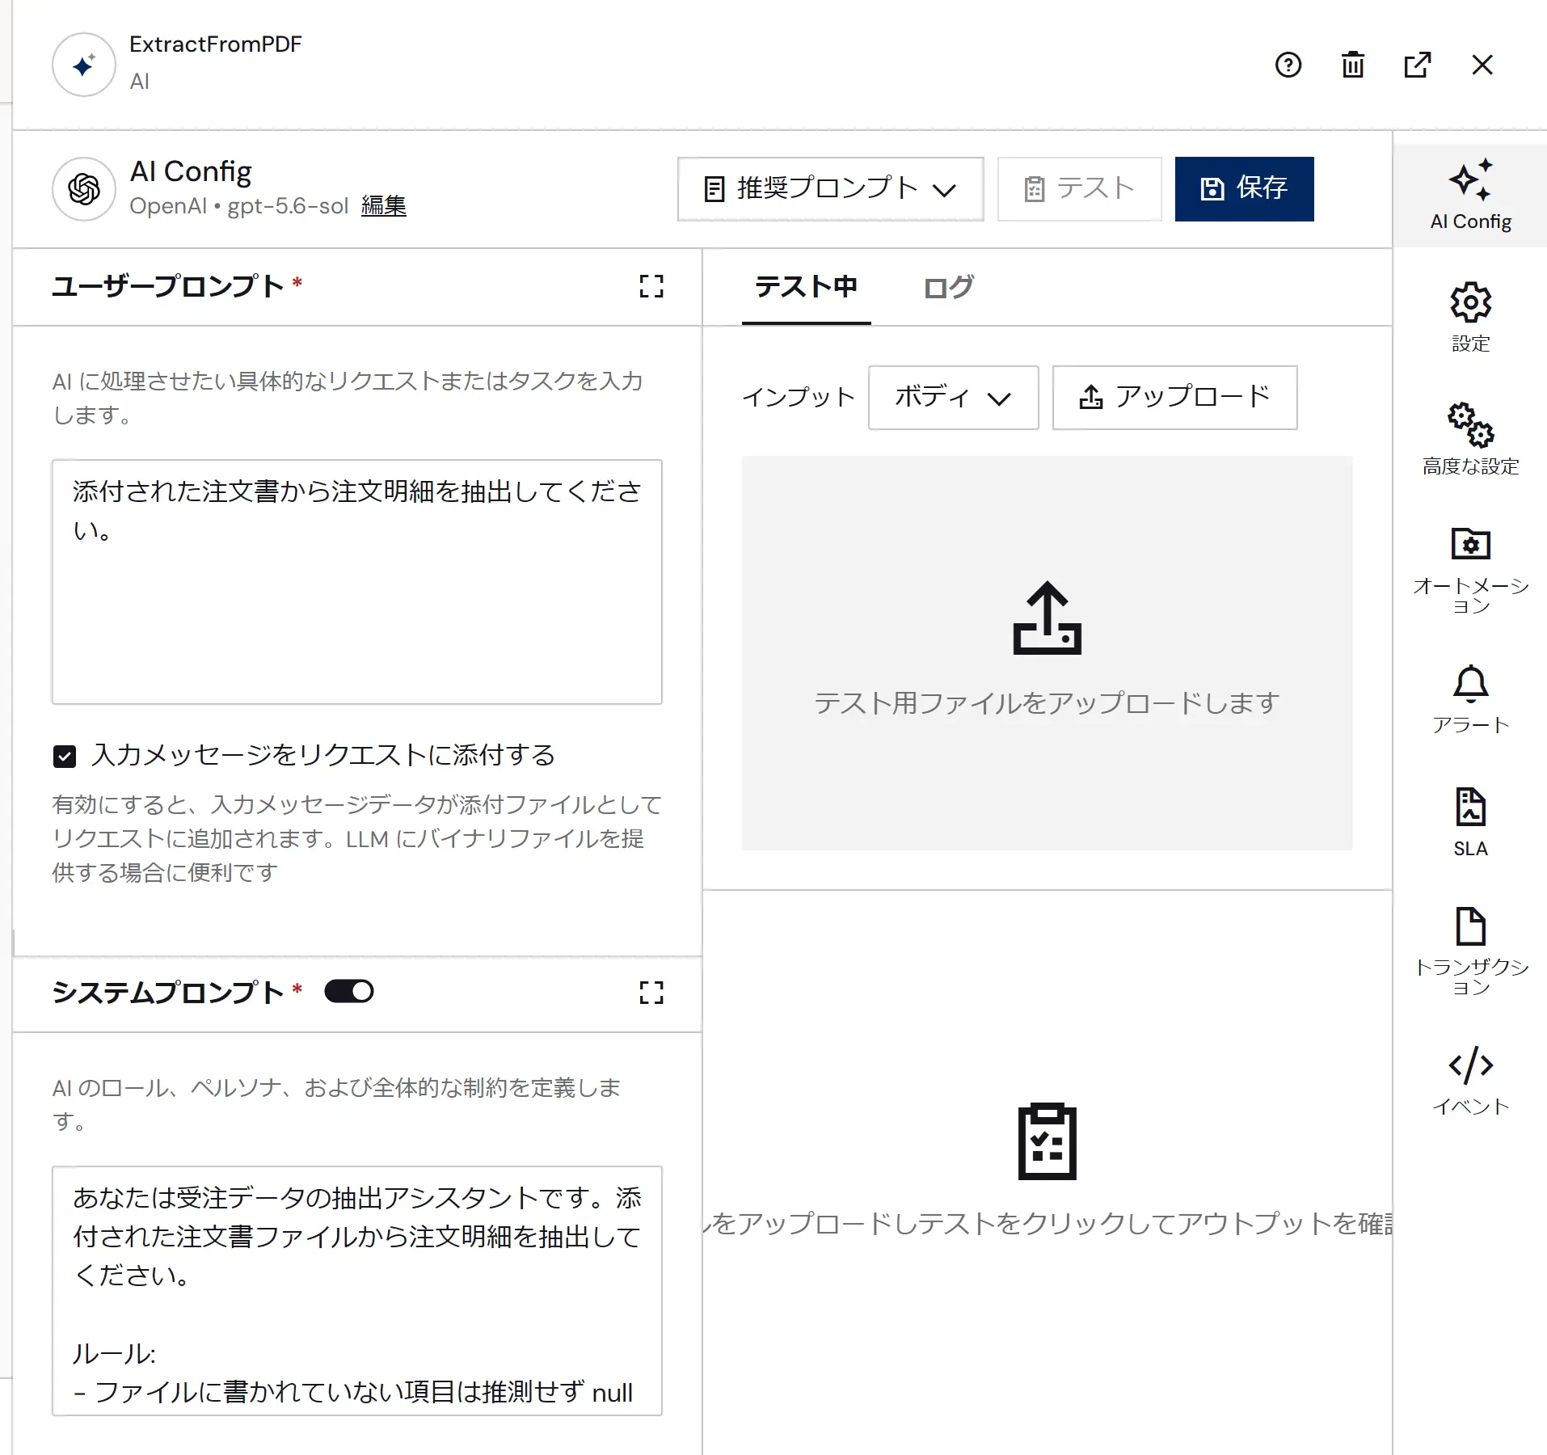The image size is (1547, 1455).
Task: Click the upload icon in the test file drop area
Action: click(x=1047, y=618)
